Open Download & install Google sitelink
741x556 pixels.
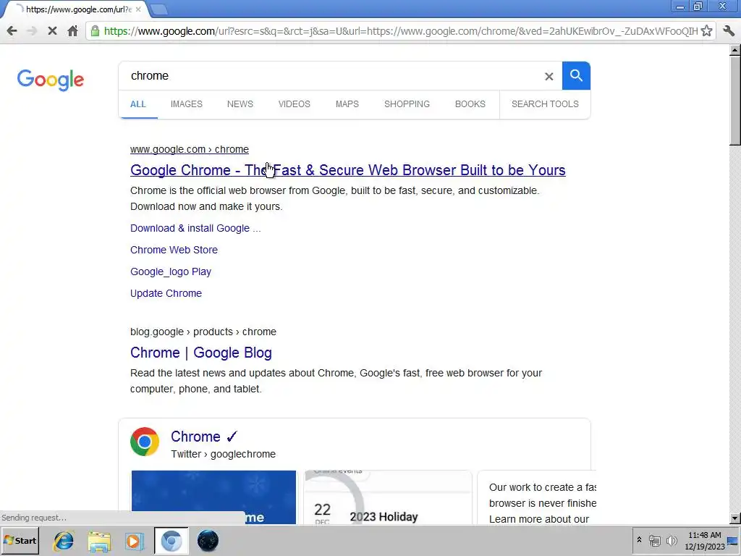[x=195, y=228]
